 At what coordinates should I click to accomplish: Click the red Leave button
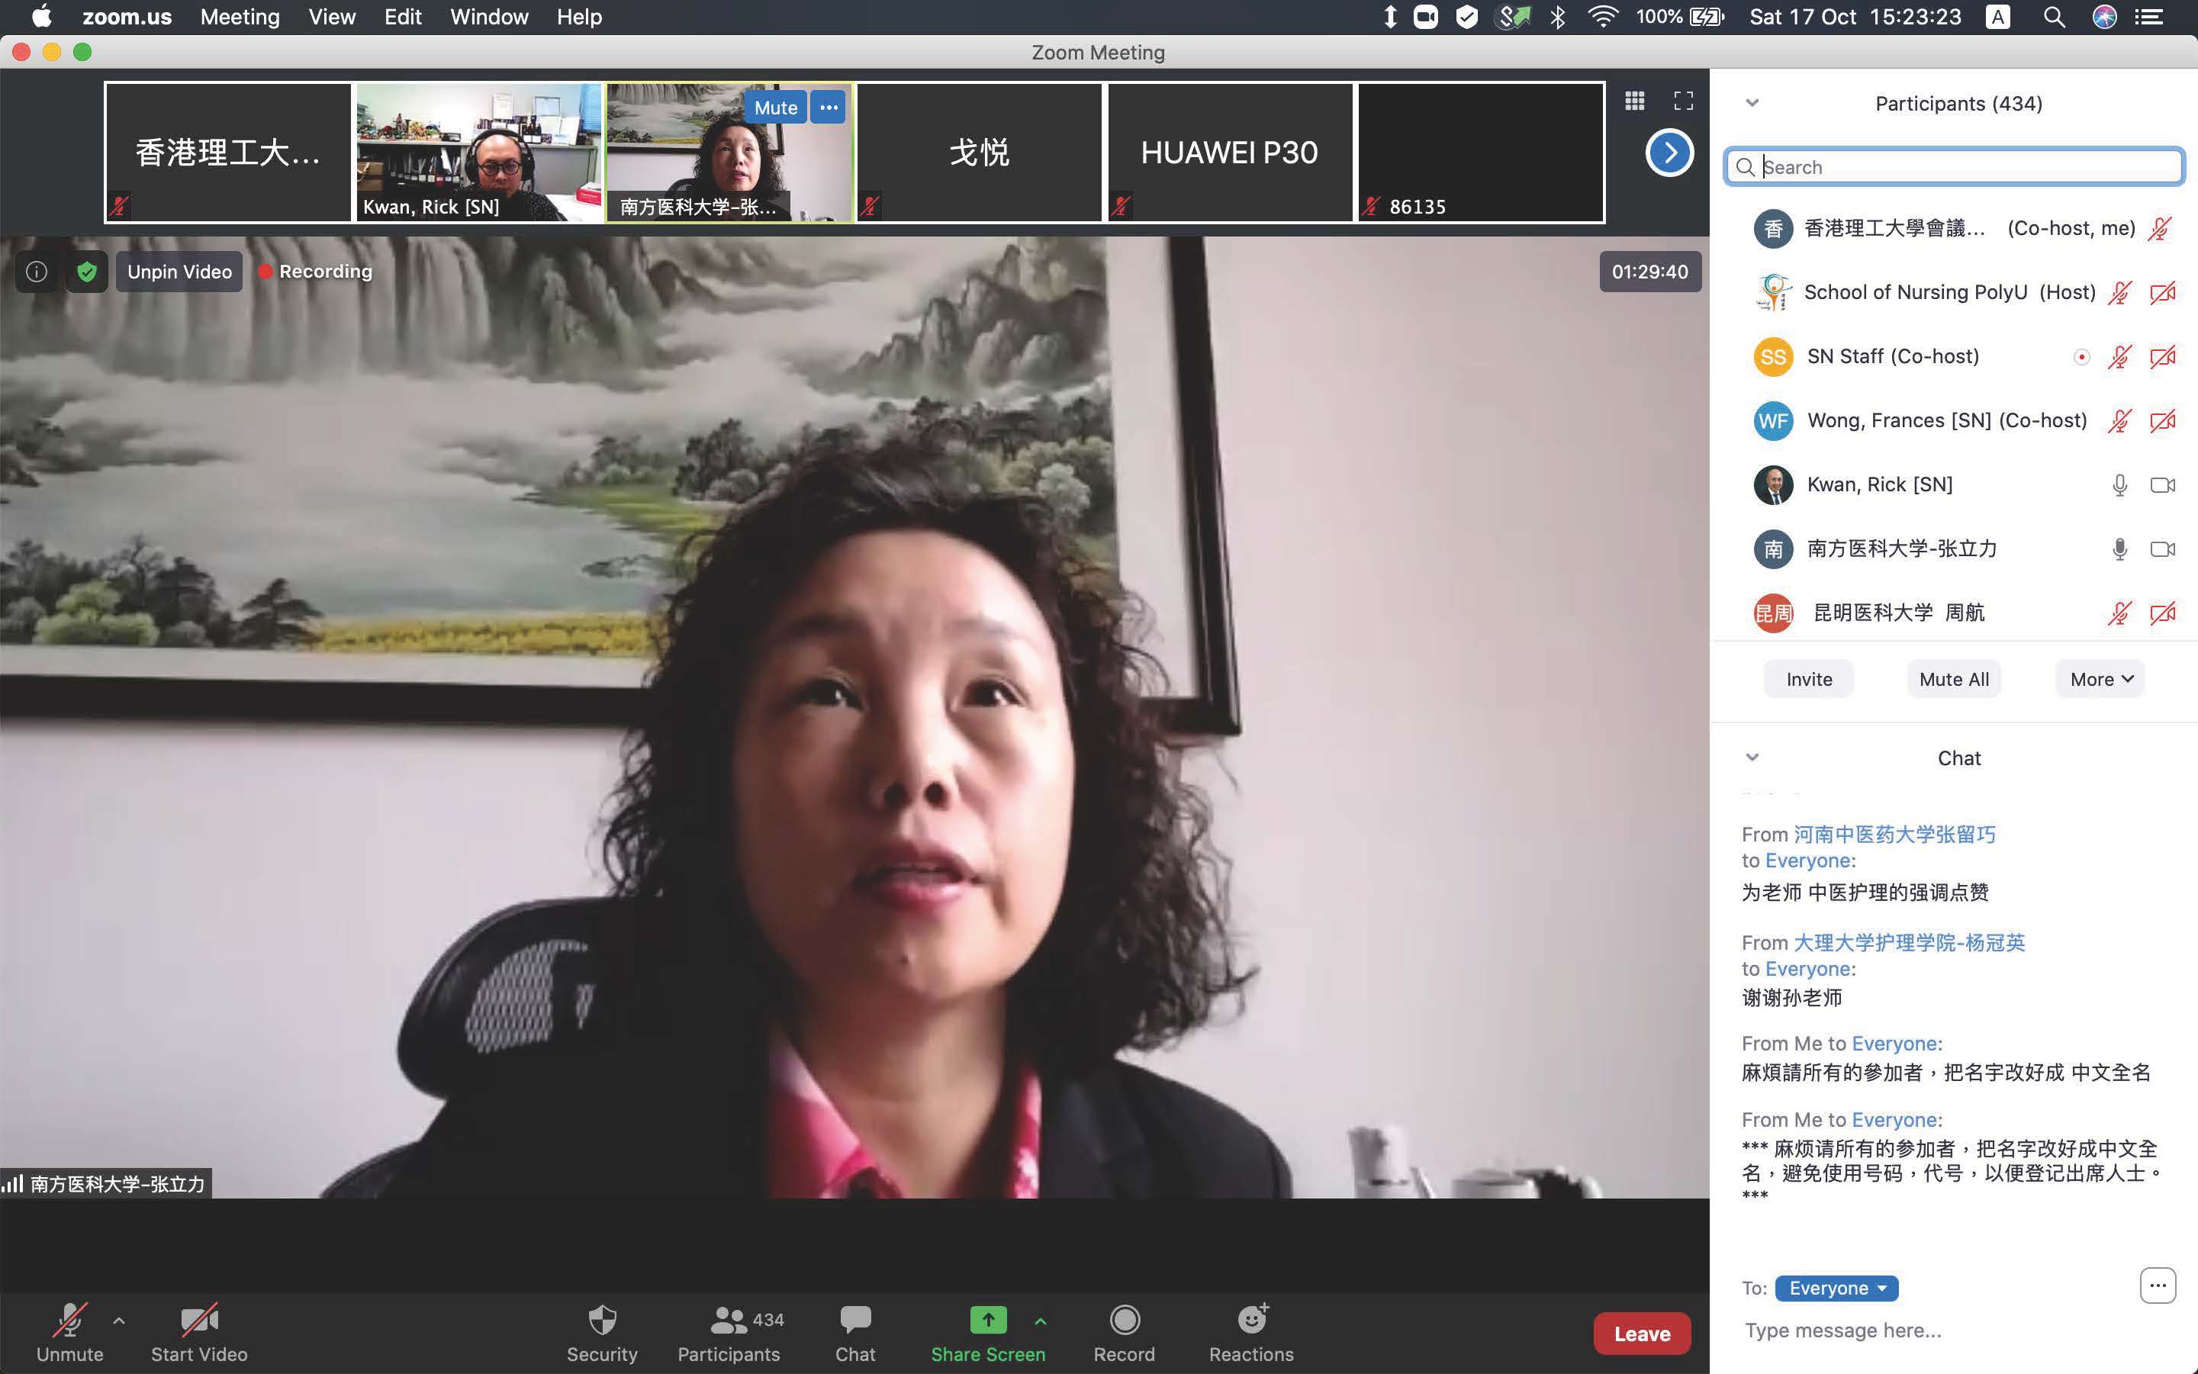coord(1641,1333)
